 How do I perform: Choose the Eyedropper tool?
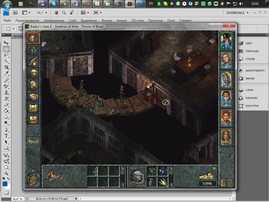click(6, 73)
